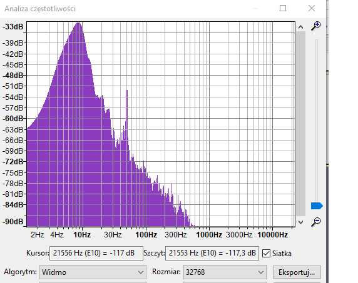The height and width of the screenshot is (283, 358).
Task: Click the vertical scrollbar down arrow
Action: click(300, 222)
